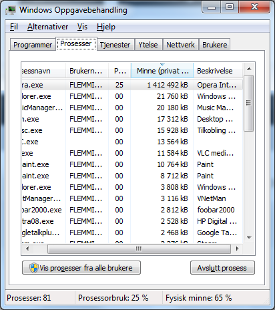Viewport: 275px width, 310px height.
Task: Click the horizontal scrollbar left arrow
Action: (27, 249)
